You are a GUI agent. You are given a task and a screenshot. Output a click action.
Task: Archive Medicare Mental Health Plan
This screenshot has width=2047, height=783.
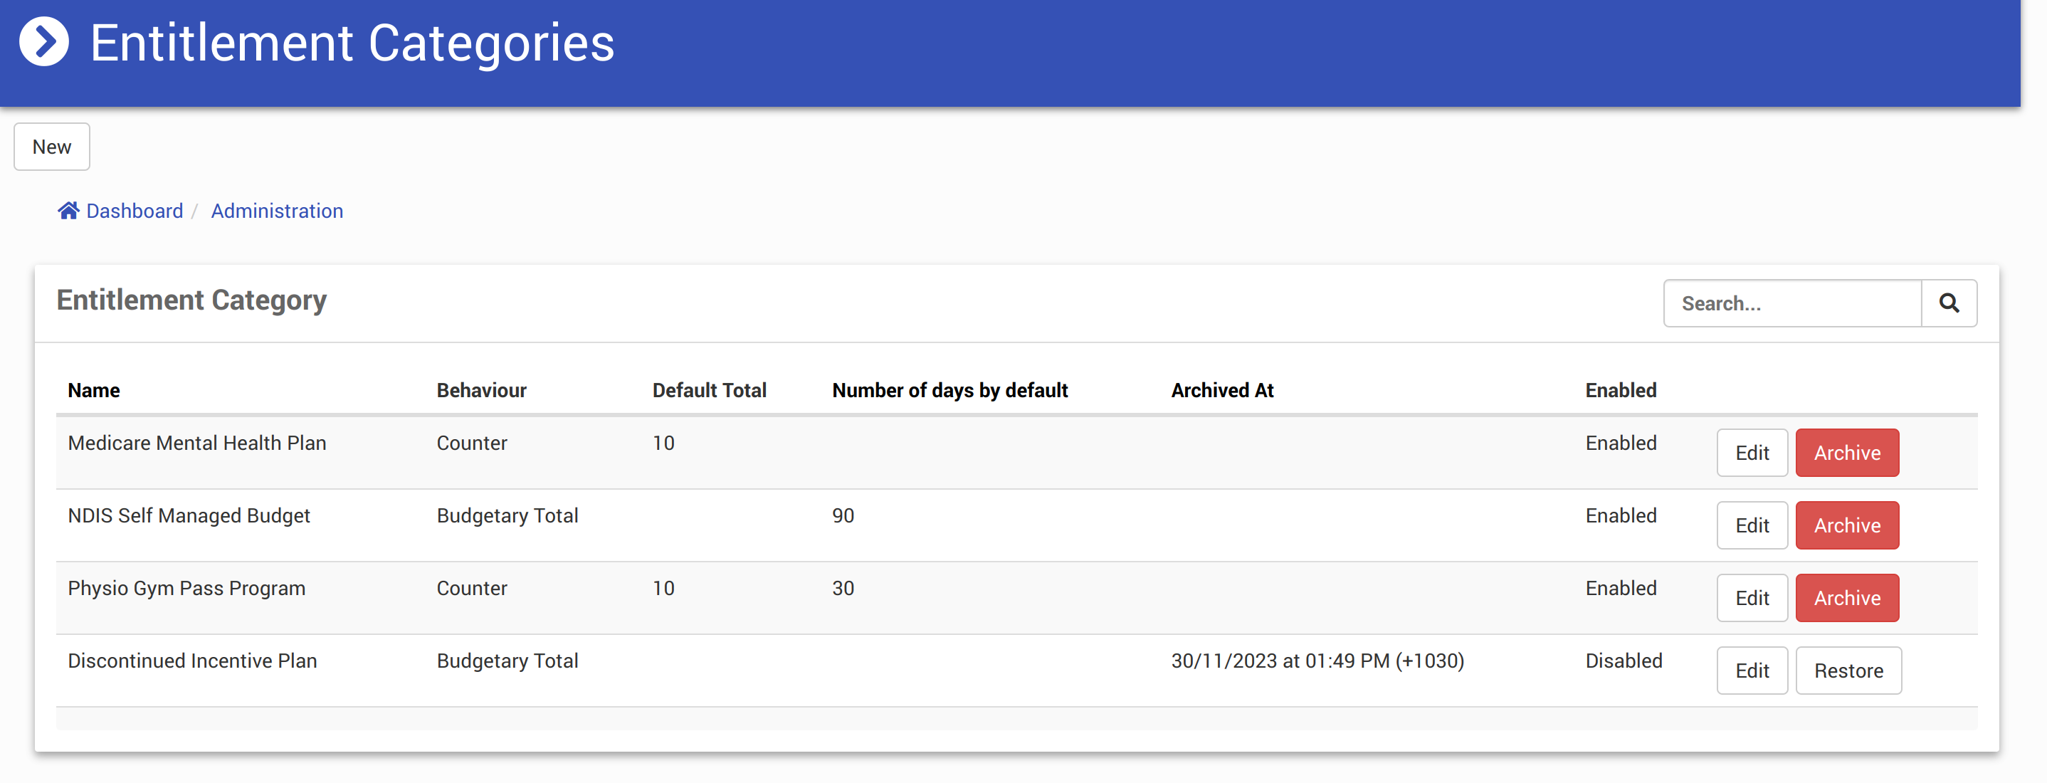(x=1846, y=453)
